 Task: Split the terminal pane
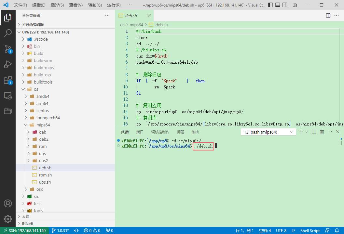tap(314, 132)
